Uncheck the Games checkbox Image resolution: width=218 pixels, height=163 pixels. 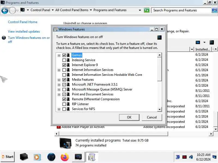coord(64,55)
